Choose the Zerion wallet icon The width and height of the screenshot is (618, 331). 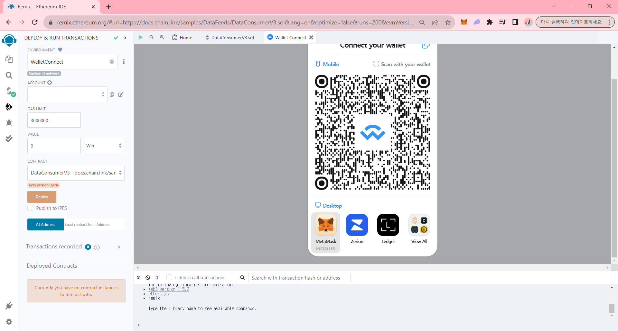(357, 225)
